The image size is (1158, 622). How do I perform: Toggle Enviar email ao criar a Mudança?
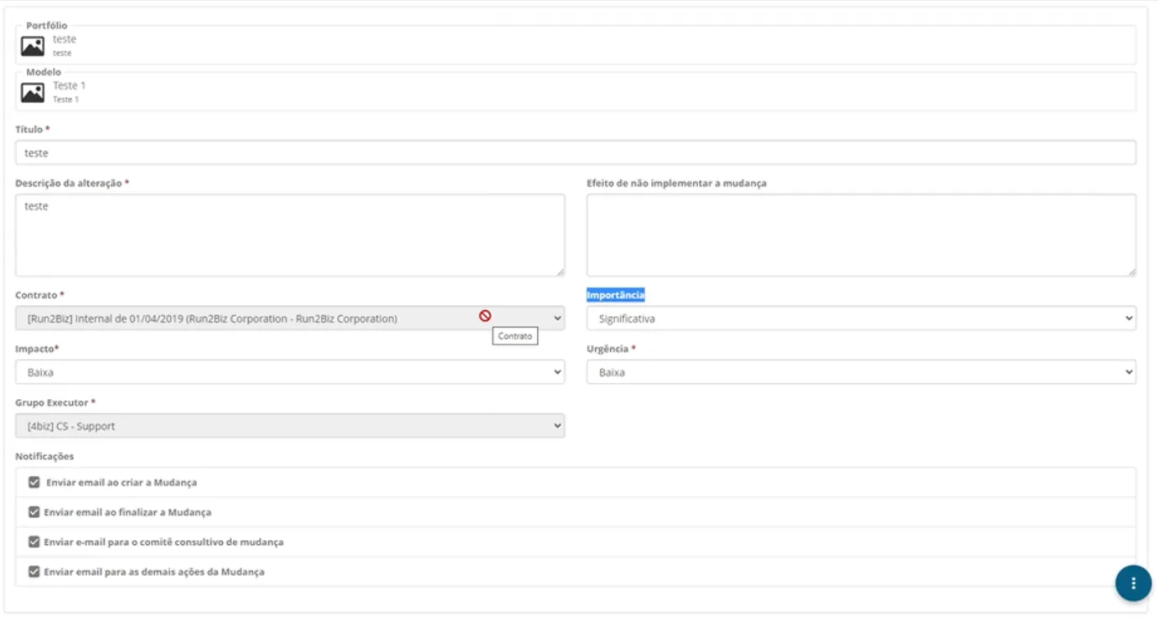[x=34, y=482]
